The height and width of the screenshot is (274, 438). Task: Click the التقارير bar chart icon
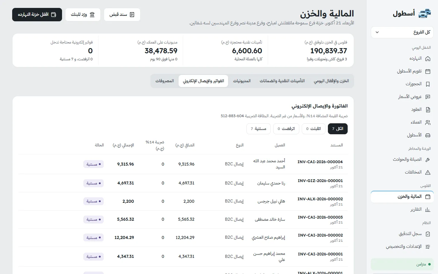pos(428,209)
